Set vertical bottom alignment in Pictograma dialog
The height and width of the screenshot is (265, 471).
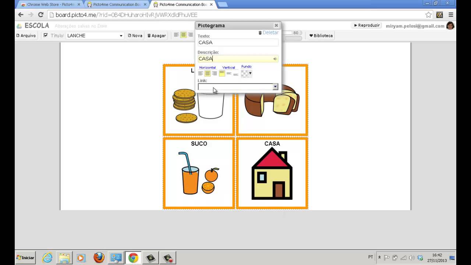coord(236,74)
